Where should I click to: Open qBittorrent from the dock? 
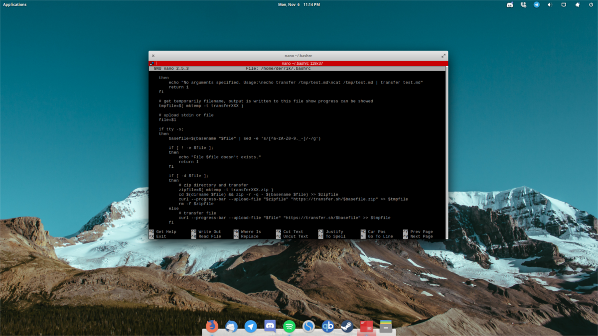tap(327, 327)
